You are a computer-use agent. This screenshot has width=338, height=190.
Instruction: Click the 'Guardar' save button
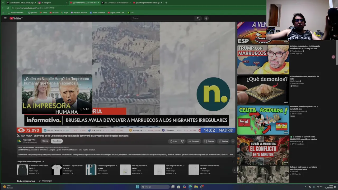(x=209, y=141)
